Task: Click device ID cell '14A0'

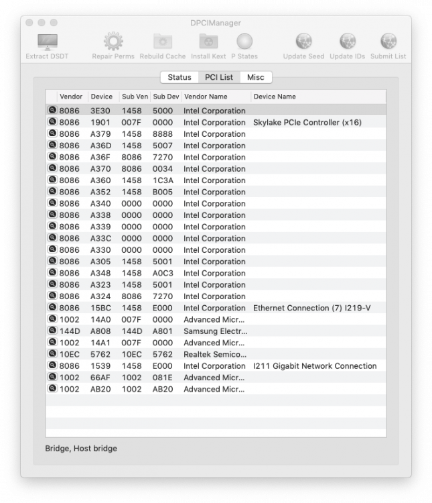Action: coord(100,319)
